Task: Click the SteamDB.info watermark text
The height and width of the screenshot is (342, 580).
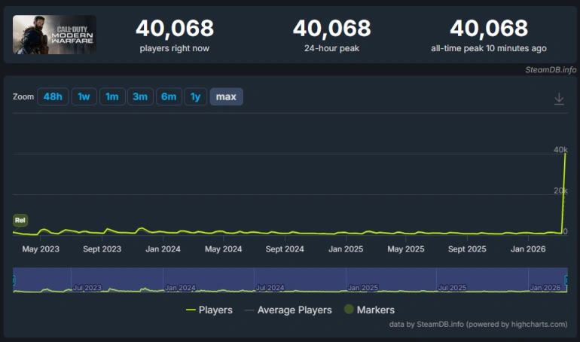Action: (551, 70)
